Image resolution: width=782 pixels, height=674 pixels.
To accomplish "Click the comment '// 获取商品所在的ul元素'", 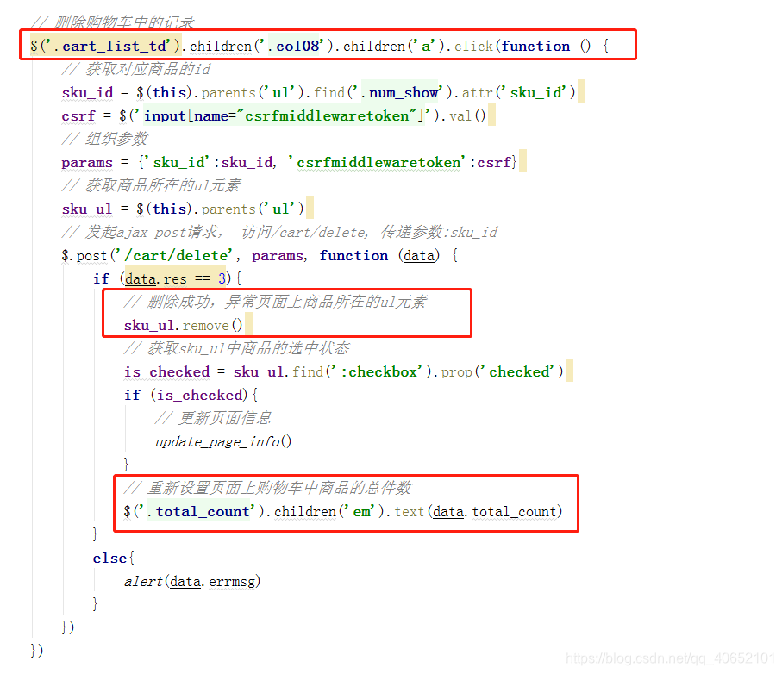I will pyautogui.click(x=151, y=185).
